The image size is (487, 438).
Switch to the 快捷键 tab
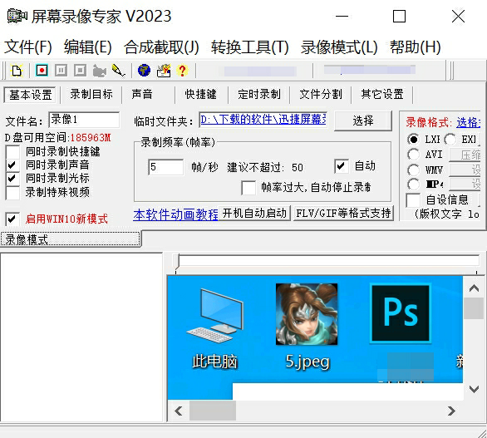point(200,94)
